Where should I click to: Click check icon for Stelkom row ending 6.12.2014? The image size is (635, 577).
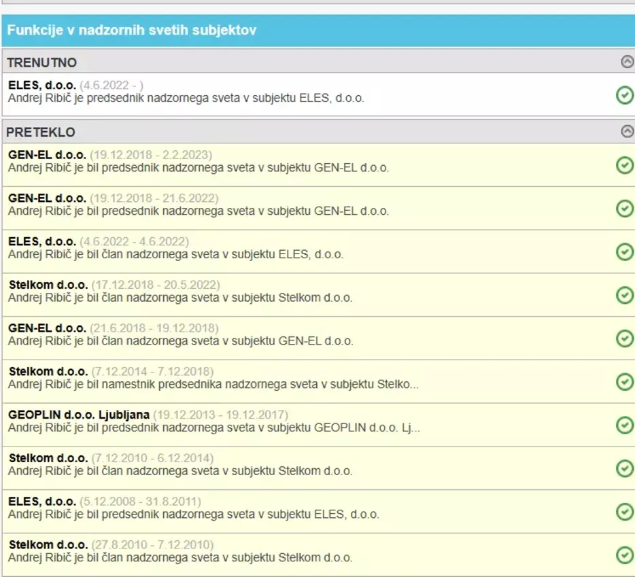pos(624,468)
